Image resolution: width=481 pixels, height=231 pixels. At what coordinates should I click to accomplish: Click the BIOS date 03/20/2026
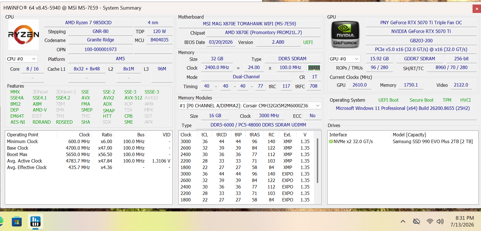pyautogui.click(x=221, y=42)
